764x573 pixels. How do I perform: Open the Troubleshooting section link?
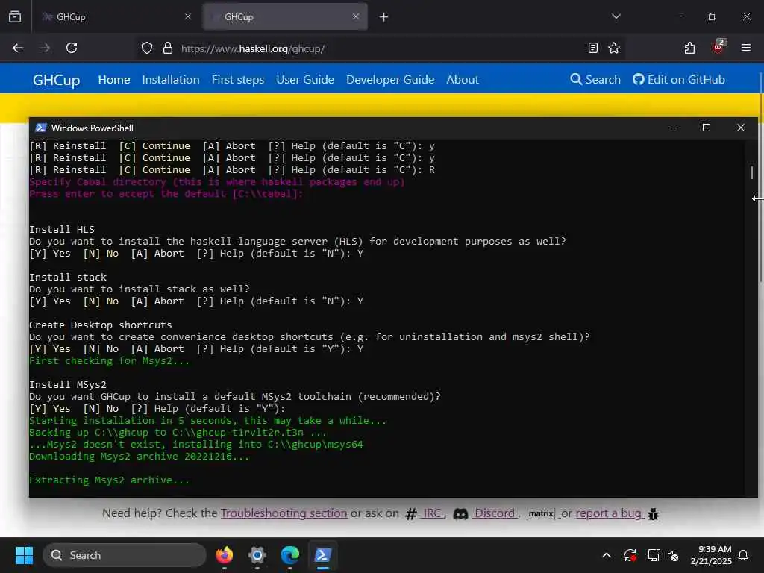click(284, 513)
